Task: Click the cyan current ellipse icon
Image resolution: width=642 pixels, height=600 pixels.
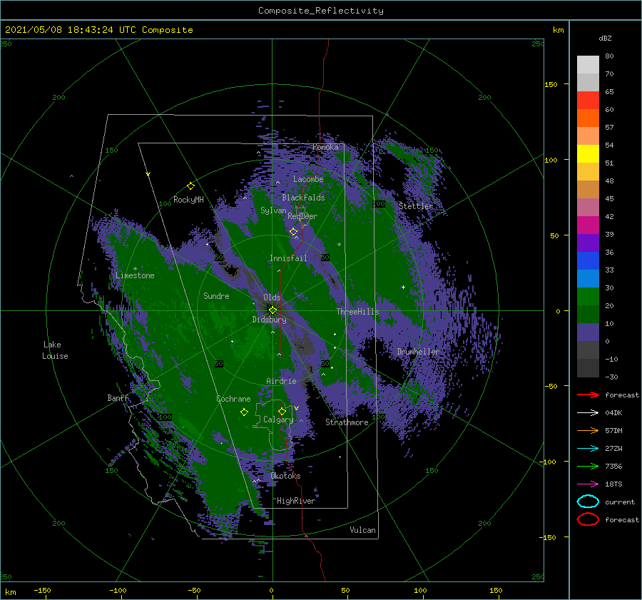Action: tap(588, 502)
